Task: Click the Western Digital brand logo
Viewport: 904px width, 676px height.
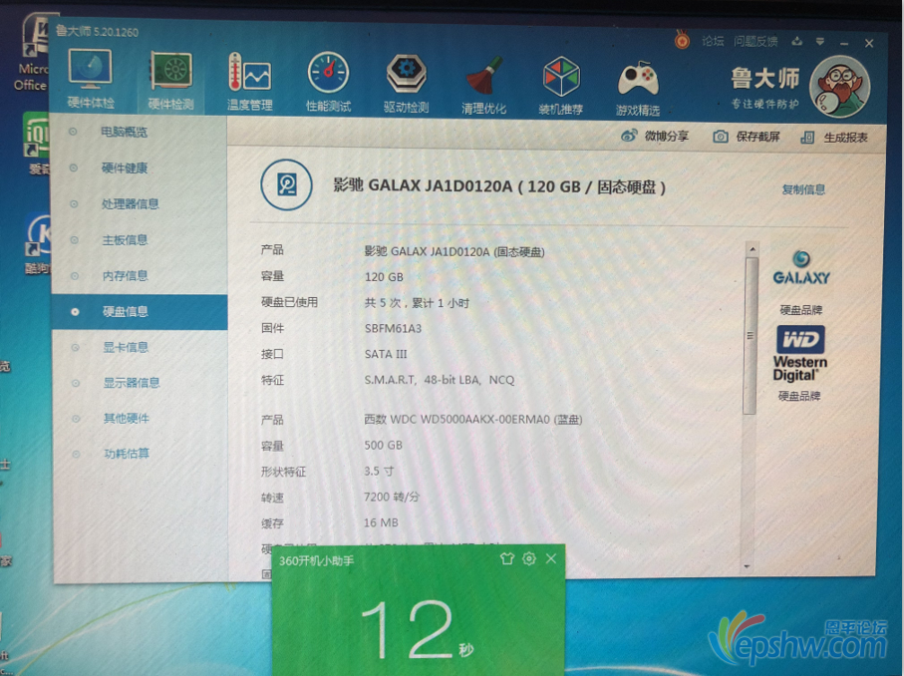Action: (800, 354)
